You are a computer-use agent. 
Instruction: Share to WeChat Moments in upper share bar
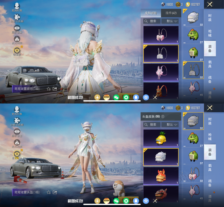[x=126, y=98]
